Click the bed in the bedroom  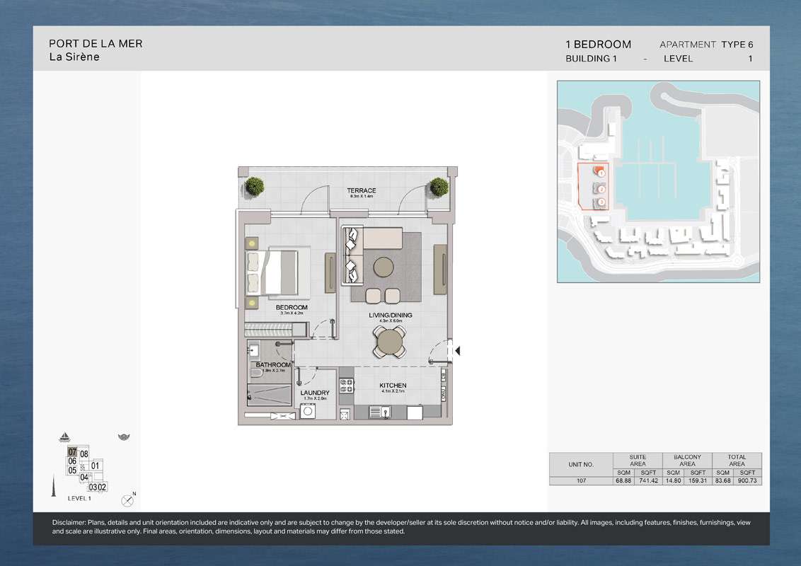pyautogui.click(x=272, y=272)
